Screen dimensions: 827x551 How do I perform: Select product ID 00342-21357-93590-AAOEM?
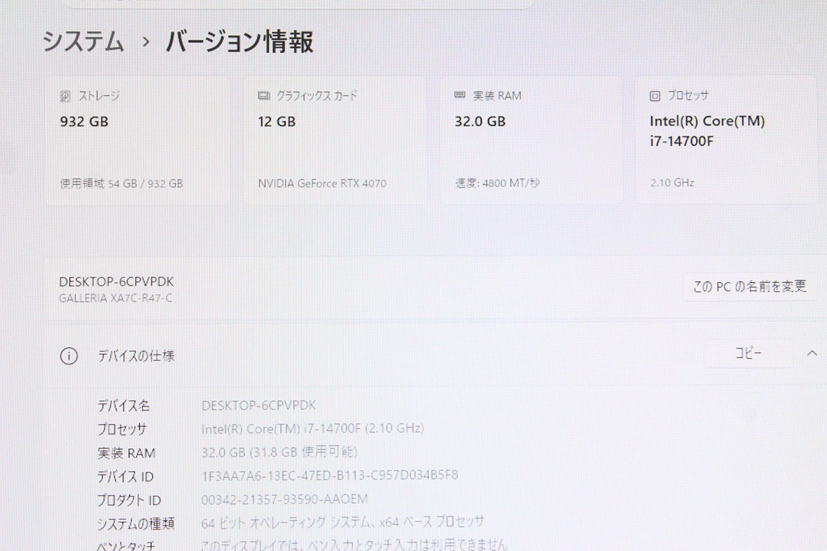pos(284,499)
